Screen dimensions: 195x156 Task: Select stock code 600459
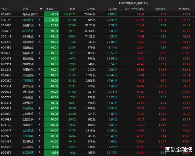pos(6,48)
